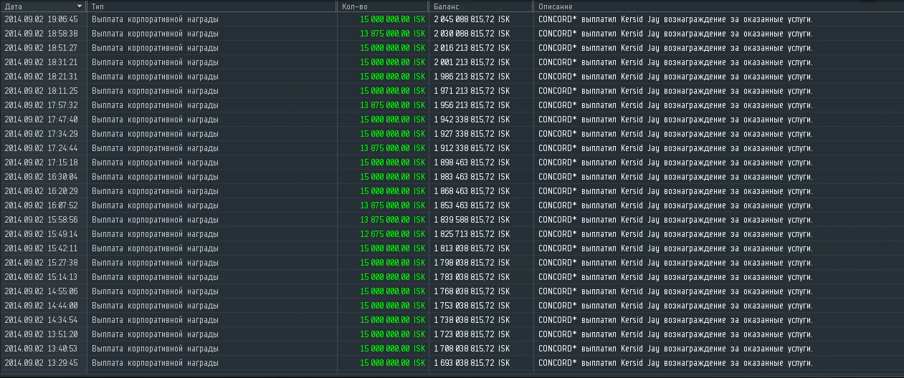Click balance 1 971 213 815,72 ISK
Screen dimensions: 904x378
(x=472, y=91)
